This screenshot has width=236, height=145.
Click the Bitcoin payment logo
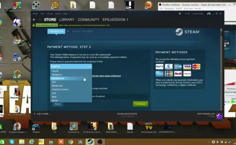187,74
